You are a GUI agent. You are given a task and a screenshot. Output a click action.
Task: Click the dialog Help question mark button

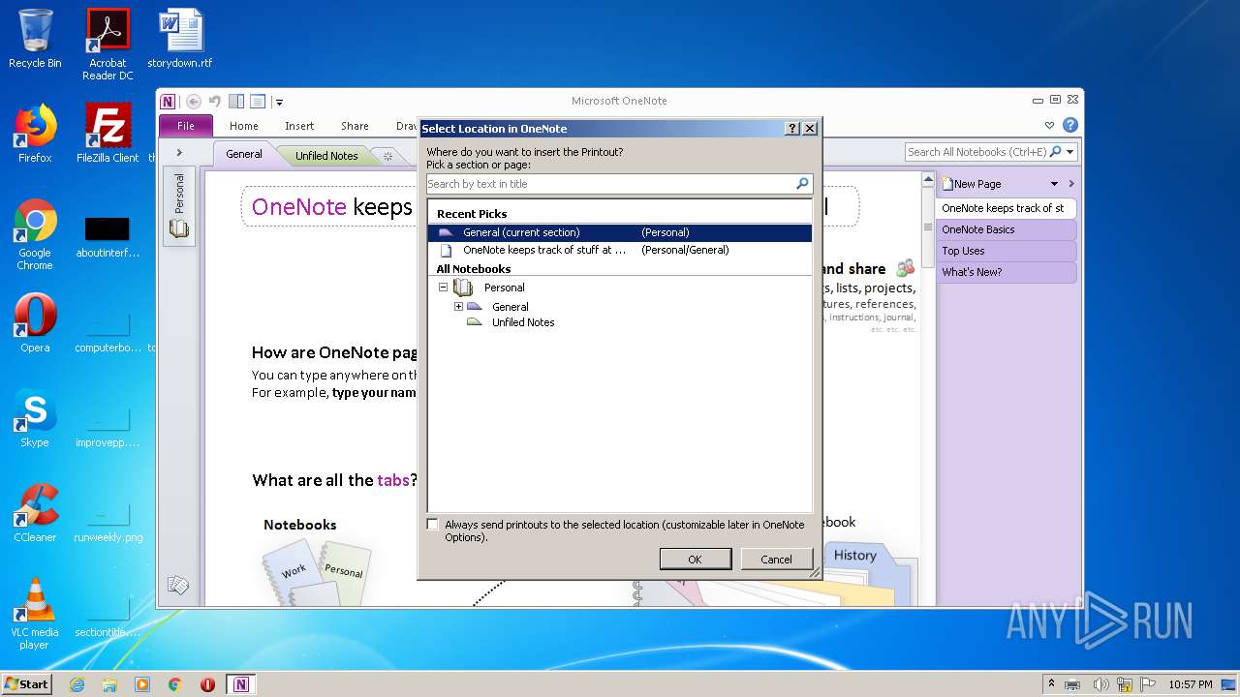[791, 128]
